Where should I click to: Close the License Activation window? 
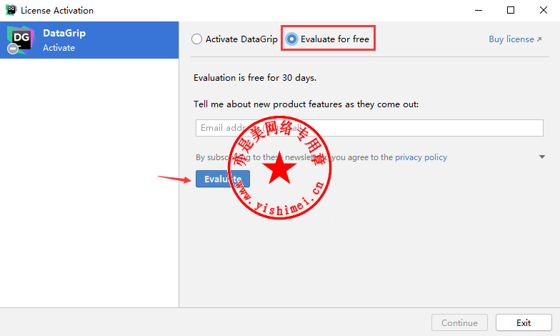click(x=543, y=10)
